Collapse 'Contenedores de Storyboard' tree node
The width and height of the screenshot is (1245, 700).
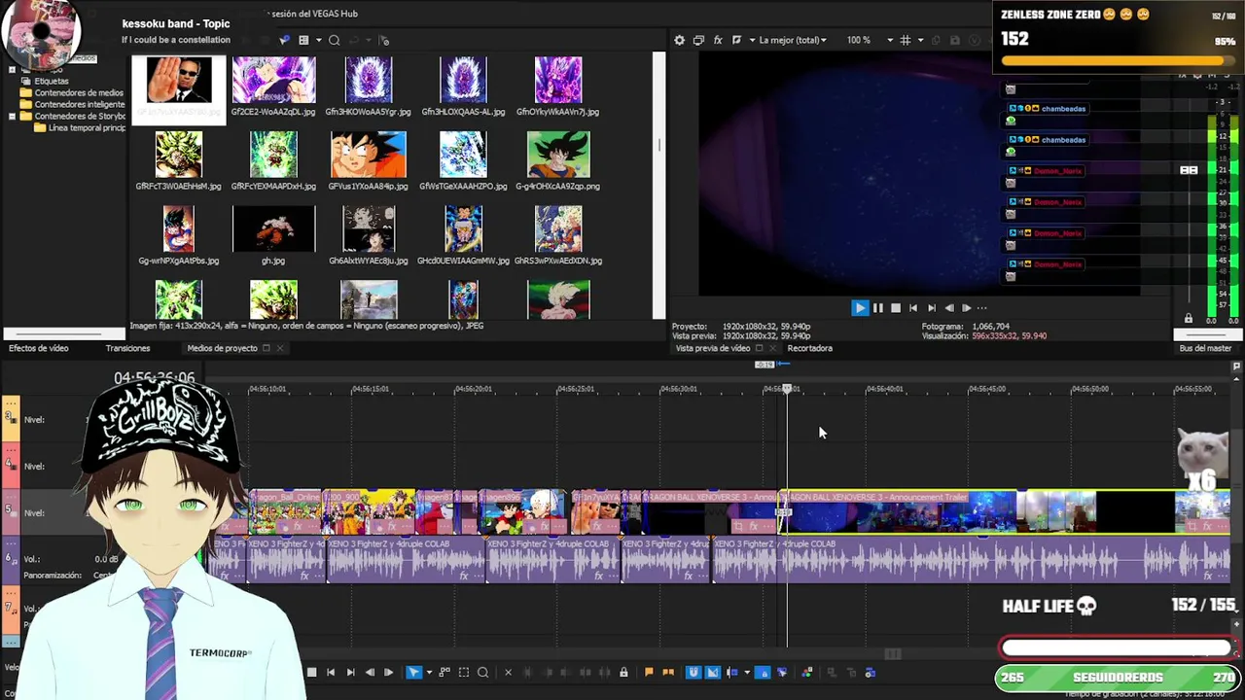pos(12,117)
